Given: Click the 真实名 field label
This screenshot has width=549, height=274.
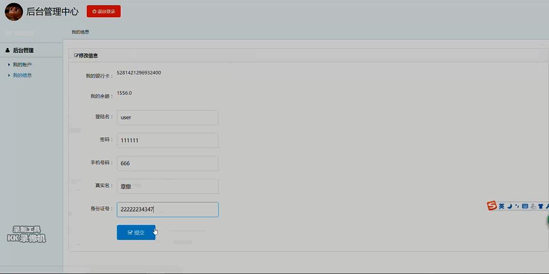Looking at the screenshot, I should 104,186.
